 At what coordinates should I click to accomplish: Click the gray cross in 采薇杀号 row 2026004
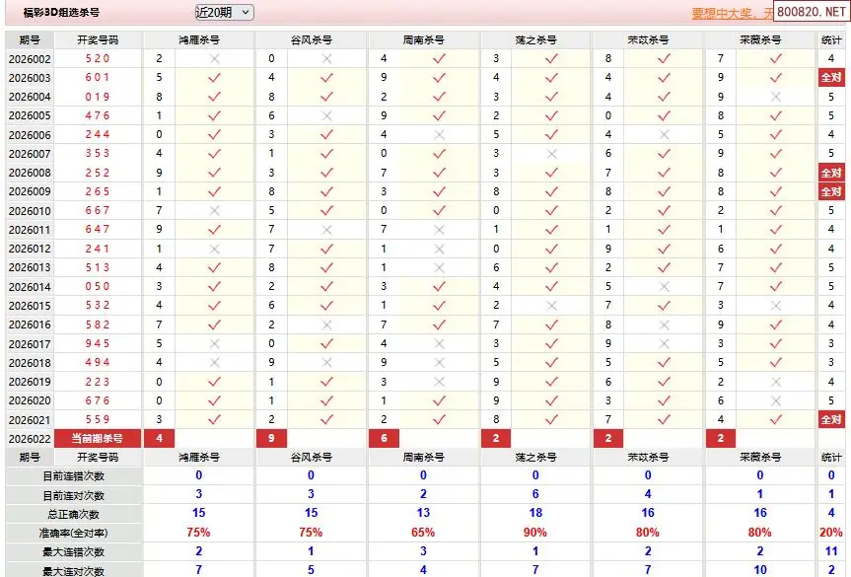(x=775, y=97)
